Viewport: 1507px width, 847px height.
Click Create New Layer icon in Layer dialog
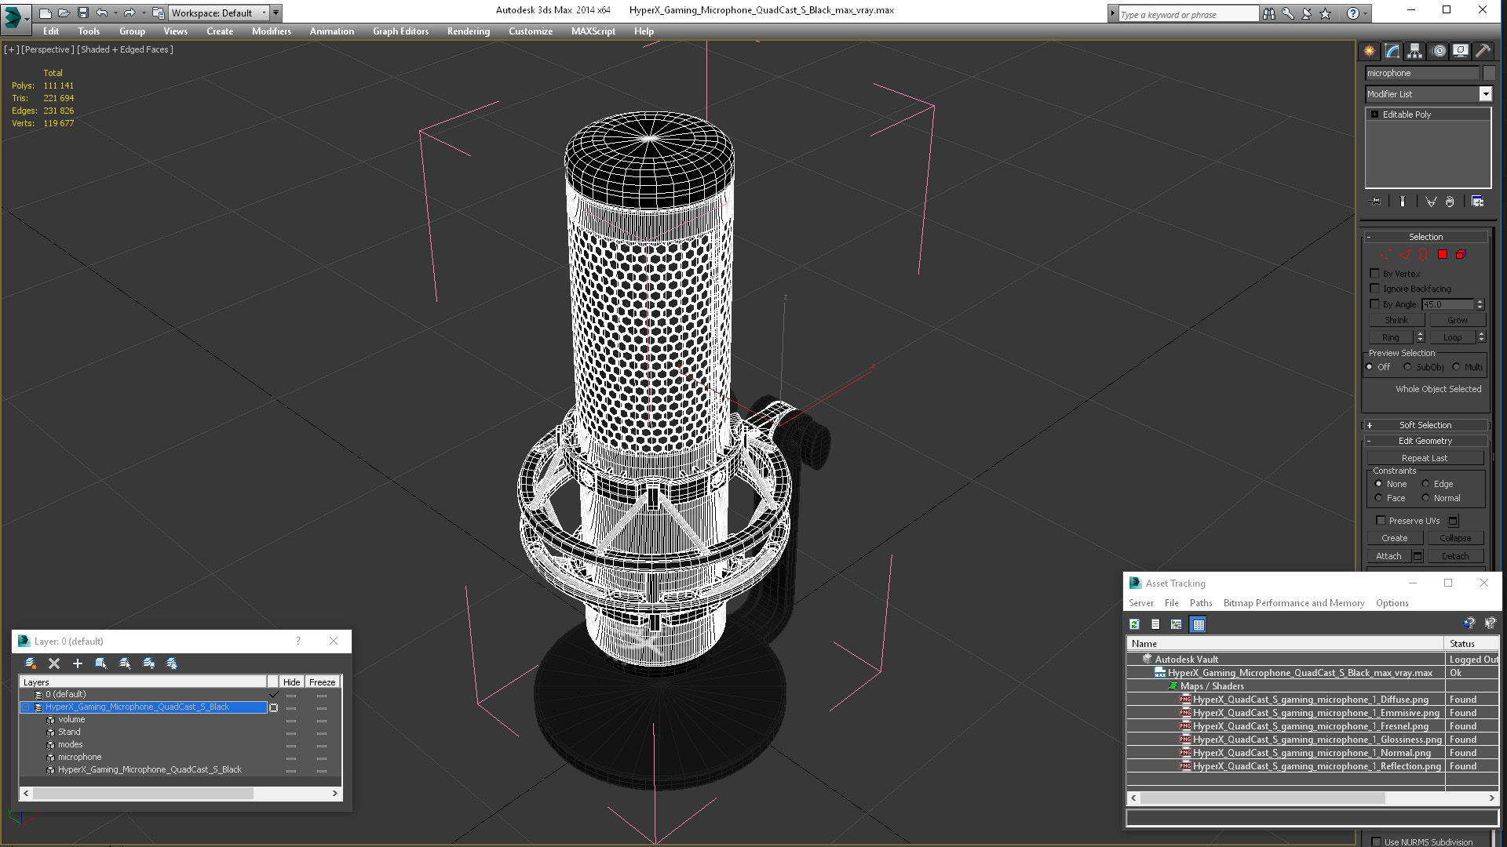(31, 663)
